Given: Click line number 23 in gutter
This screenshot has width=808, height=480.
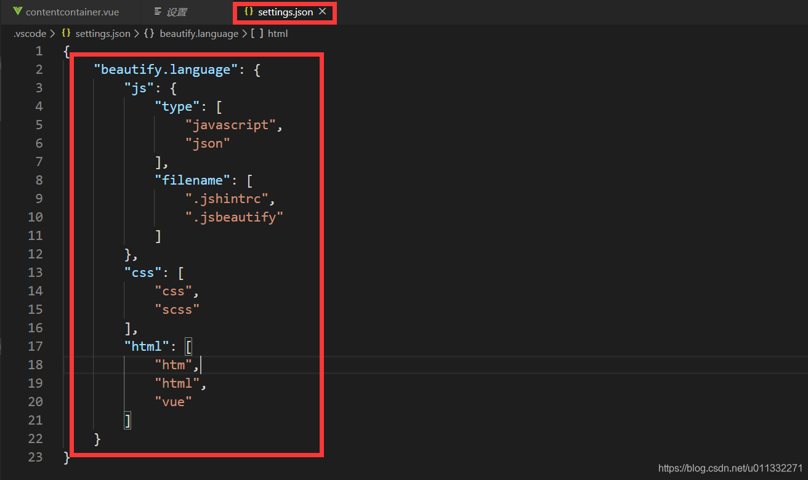Looking at the screenshot, I should [x=36, y=457].
